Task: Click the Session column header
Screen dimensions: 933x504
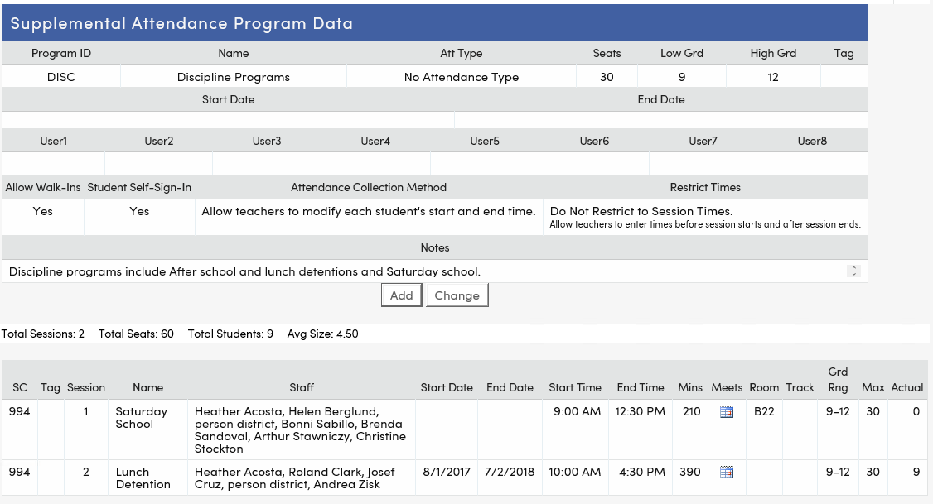Action: click(85, 387)
